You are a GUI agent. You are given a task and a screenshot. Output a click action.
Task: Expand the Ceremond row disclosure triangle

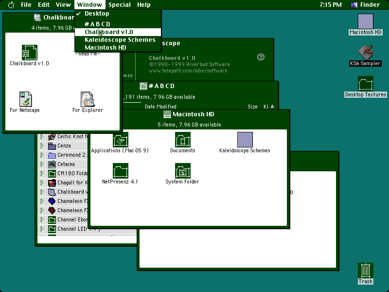pos(42,155)
